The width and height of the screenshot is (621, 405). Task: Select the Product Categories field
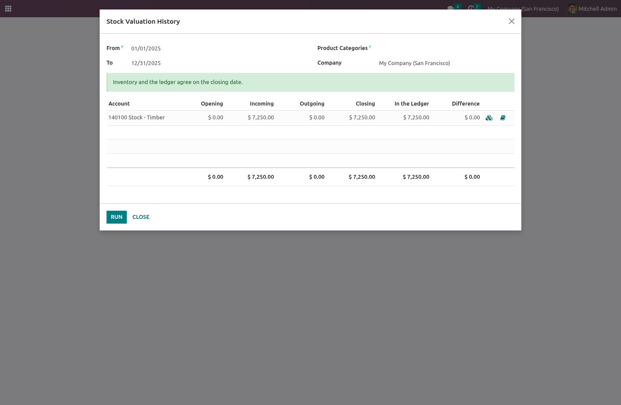[x=446, y=48]
